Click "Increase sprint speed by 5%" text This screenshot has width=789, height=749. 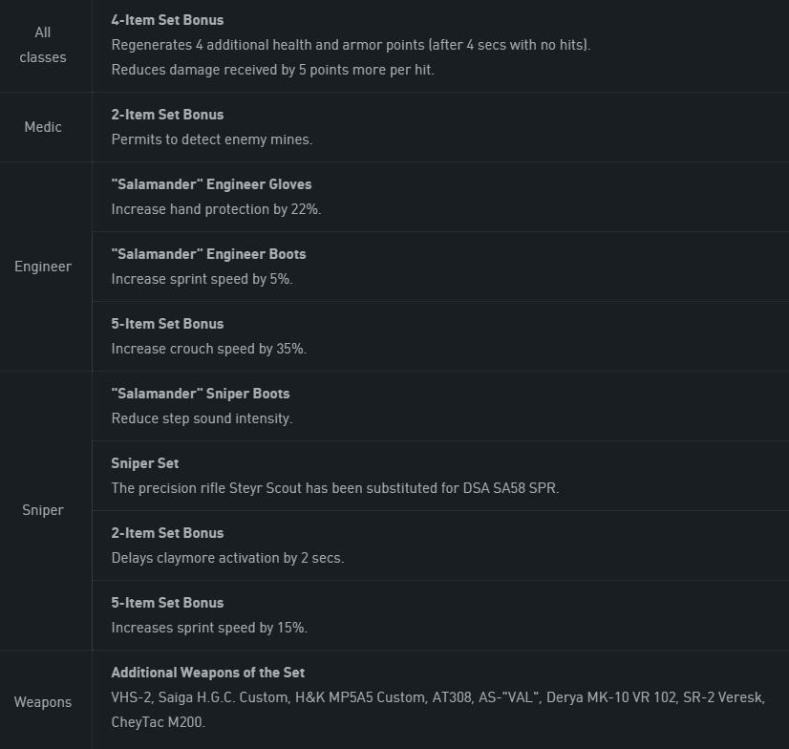(202, 279)
